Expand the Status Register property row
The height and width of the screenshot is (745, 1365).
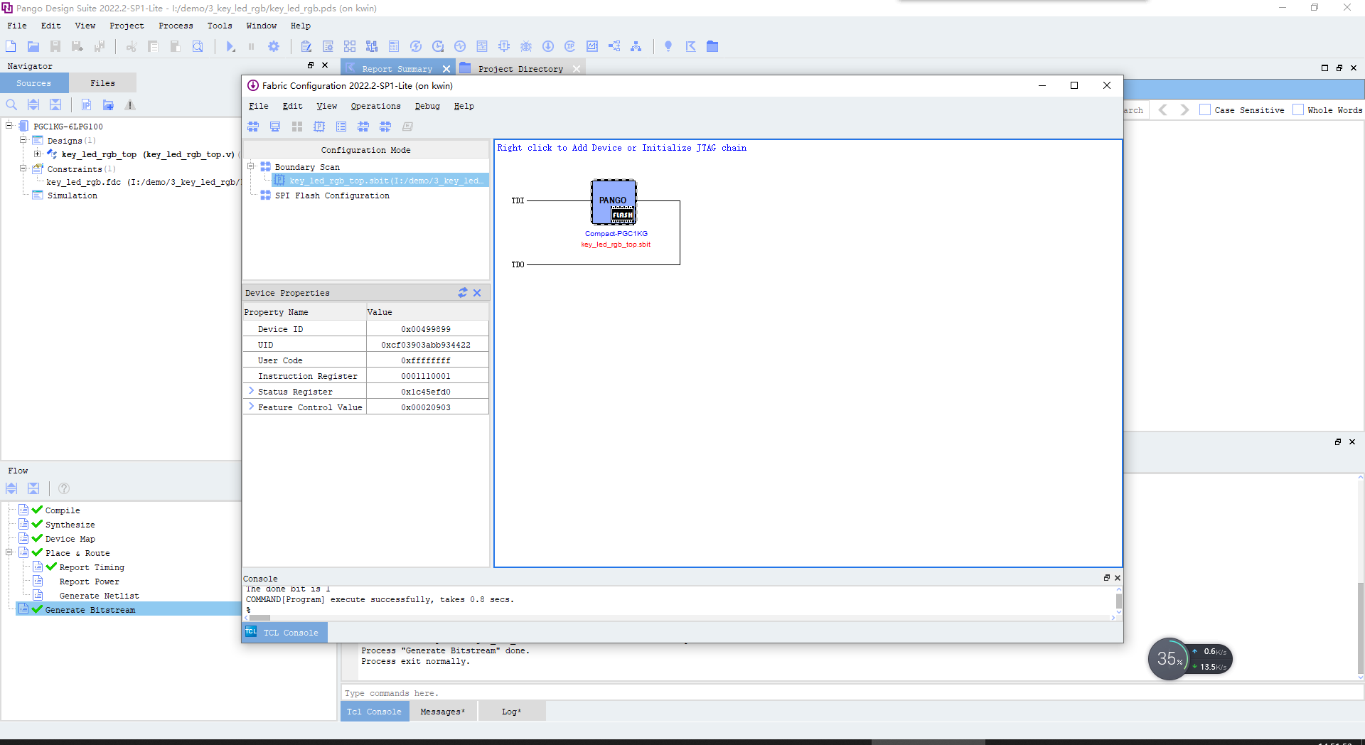coord(251,391)
